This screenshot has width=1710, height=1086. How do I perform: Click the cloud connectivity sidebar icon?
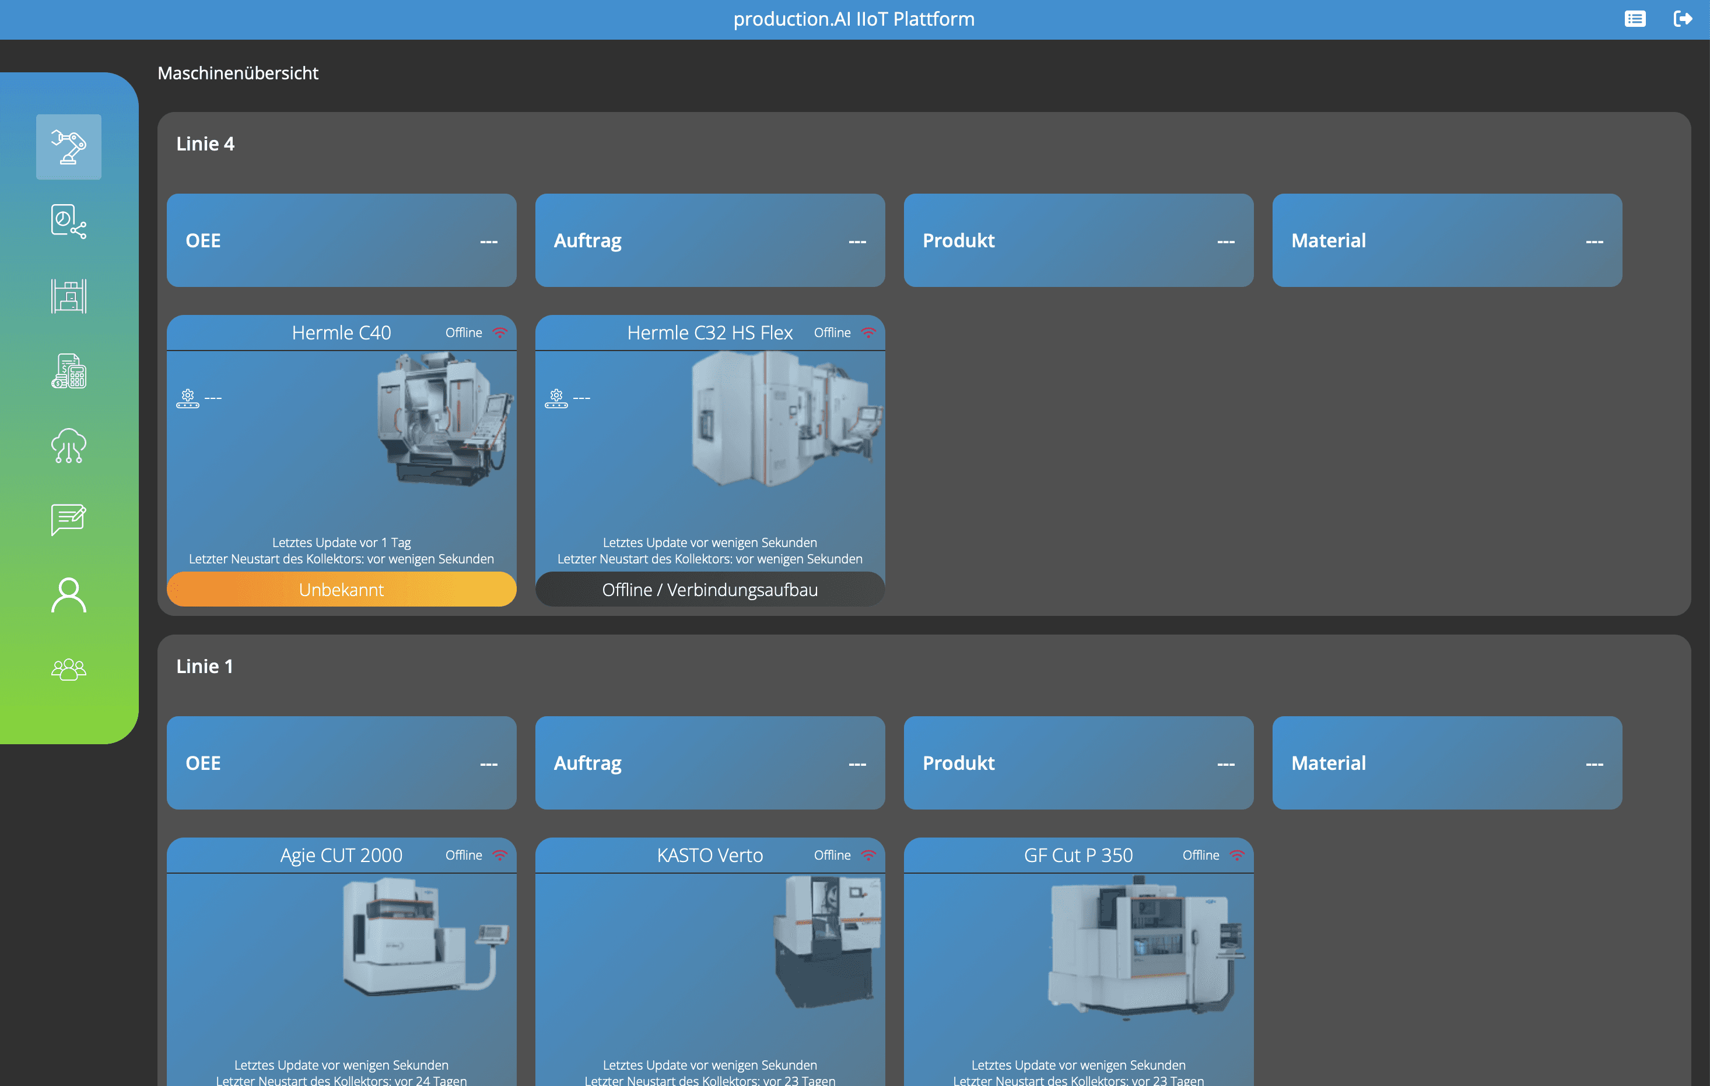point(68,446)
